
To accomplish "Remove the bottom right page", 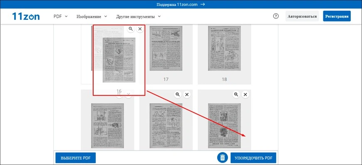I will tap(245, 95).
